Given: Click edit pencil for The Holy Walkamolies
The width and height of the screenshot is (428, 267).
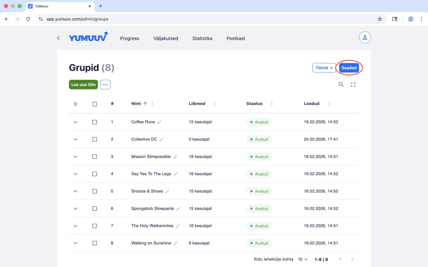Looking at the screenshot, I should coord(178,226).
